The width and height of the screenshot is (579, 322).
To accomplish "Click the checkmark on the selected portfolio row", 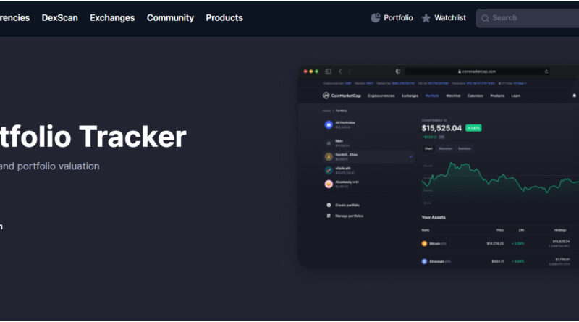I will [410, 156].
